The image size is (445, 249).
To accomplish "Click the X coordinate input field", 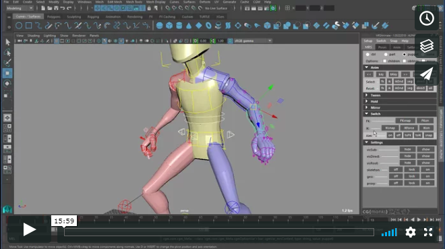I will pyautogui.click(x=301, y=8).
